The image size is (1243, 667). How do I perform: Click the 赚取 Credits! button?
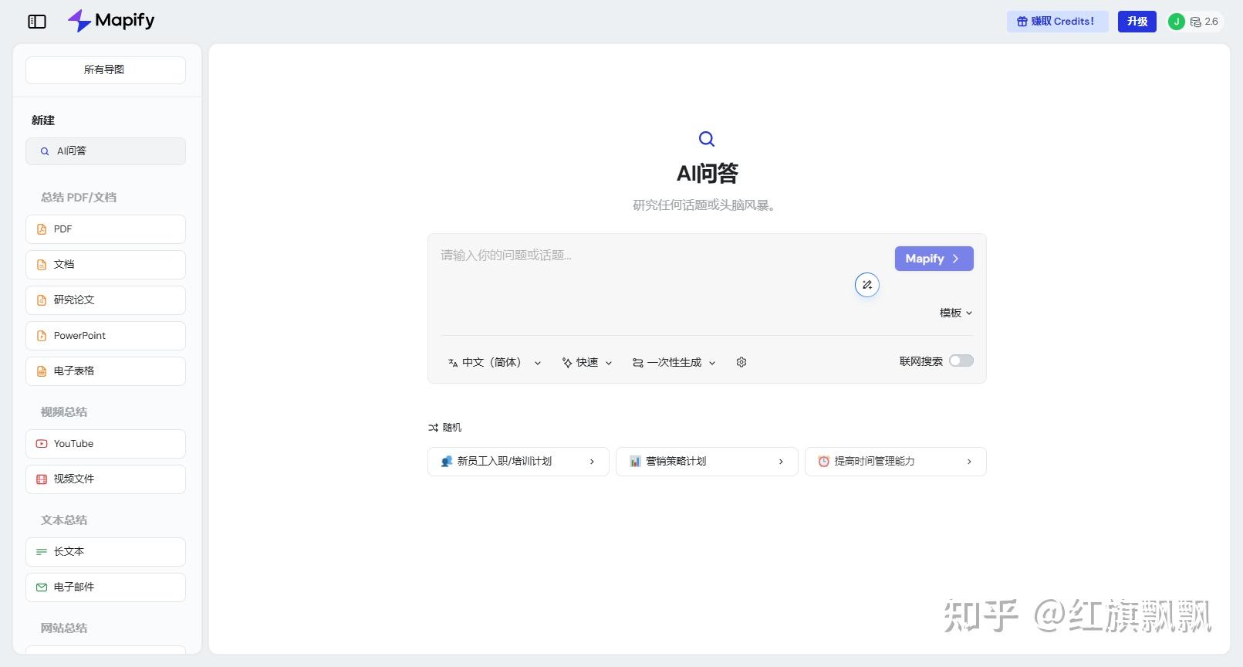(x=1057, y=22)
